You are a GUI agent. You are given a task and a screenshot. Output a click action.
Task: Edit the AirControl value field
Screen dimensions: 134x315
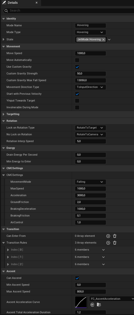click(x=90, y=223)
